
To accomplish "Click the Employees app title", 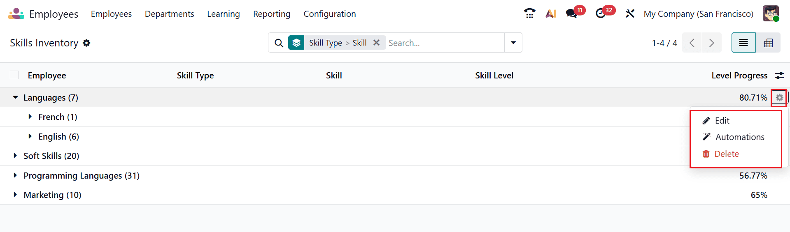I will pos(54,14).
